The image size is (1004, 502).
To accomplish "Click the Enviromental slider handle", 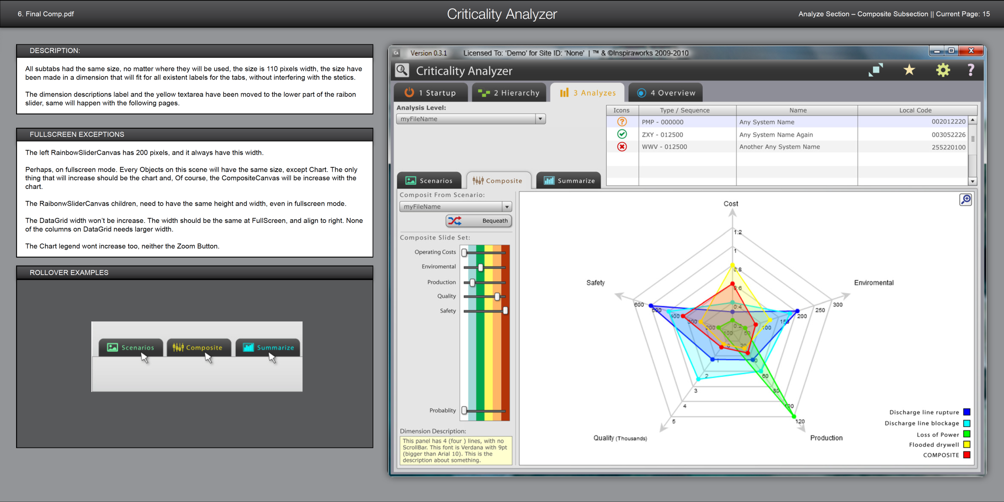I will [480, 267].
